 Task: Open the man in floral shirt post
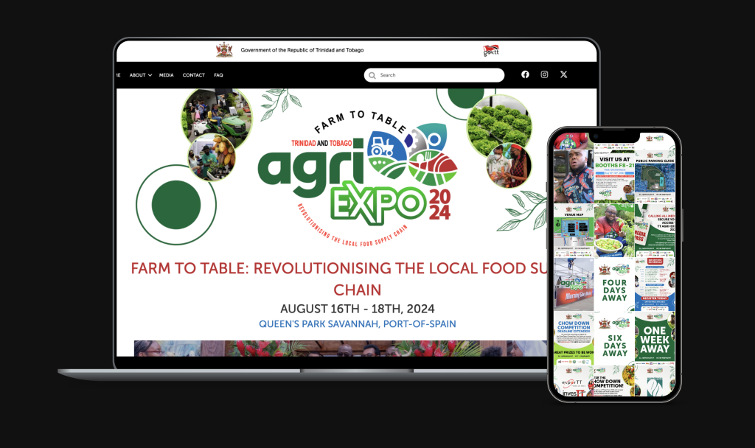click(574, 177)
